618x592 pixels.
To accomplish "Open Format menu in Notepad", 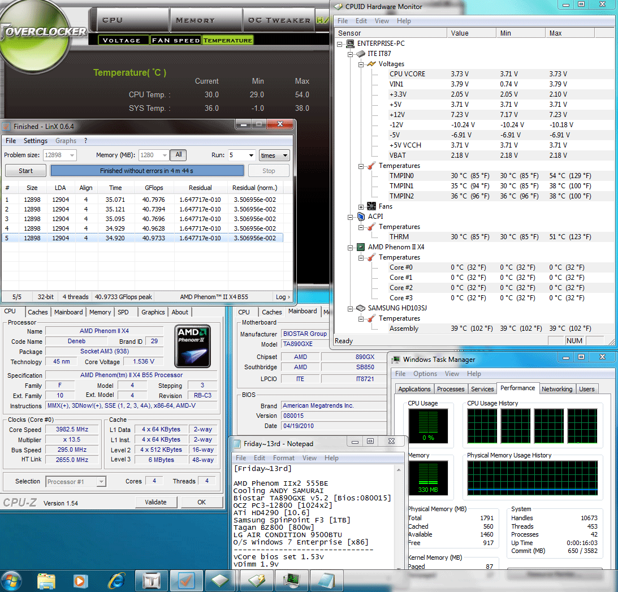I will pos(283,458).
